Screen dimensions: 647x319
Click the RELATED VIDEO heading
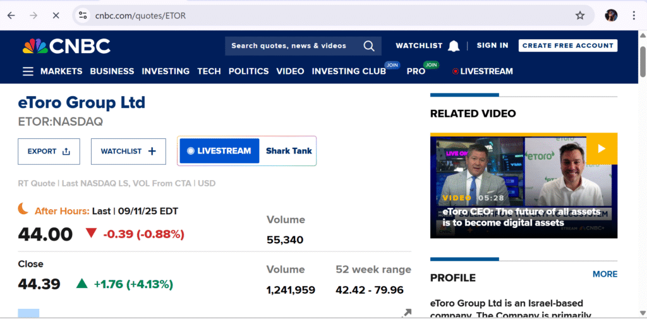click(473, 114)
